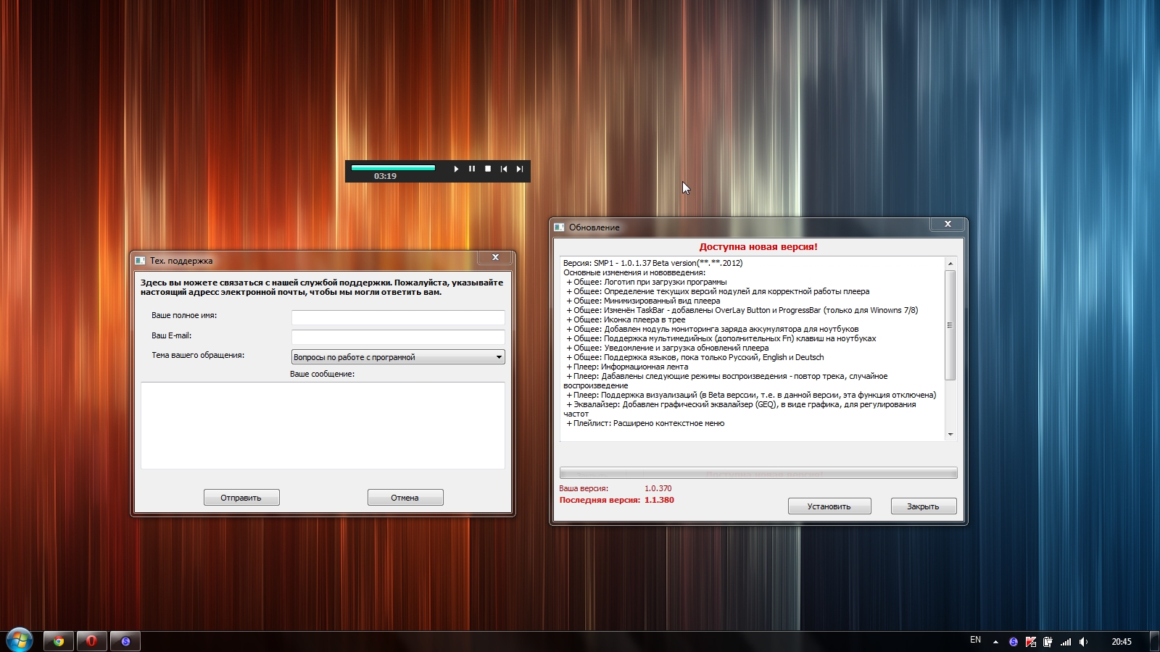Stop playback in the mini player
Image resolution: width=1160 pixels, height=652 pixels.
pos(488,169)
